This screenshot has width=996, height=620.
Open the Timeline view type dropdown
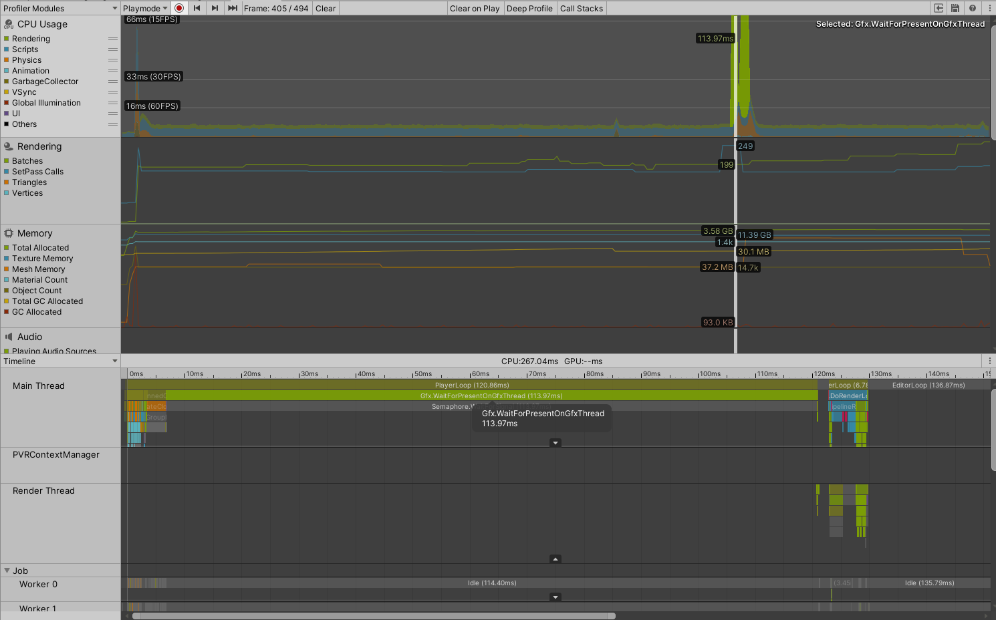click(x=60, y=361)
